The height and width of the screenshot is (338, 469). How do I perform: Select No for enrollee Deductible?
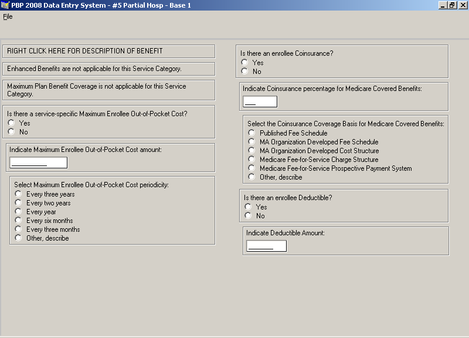point(248,215)
